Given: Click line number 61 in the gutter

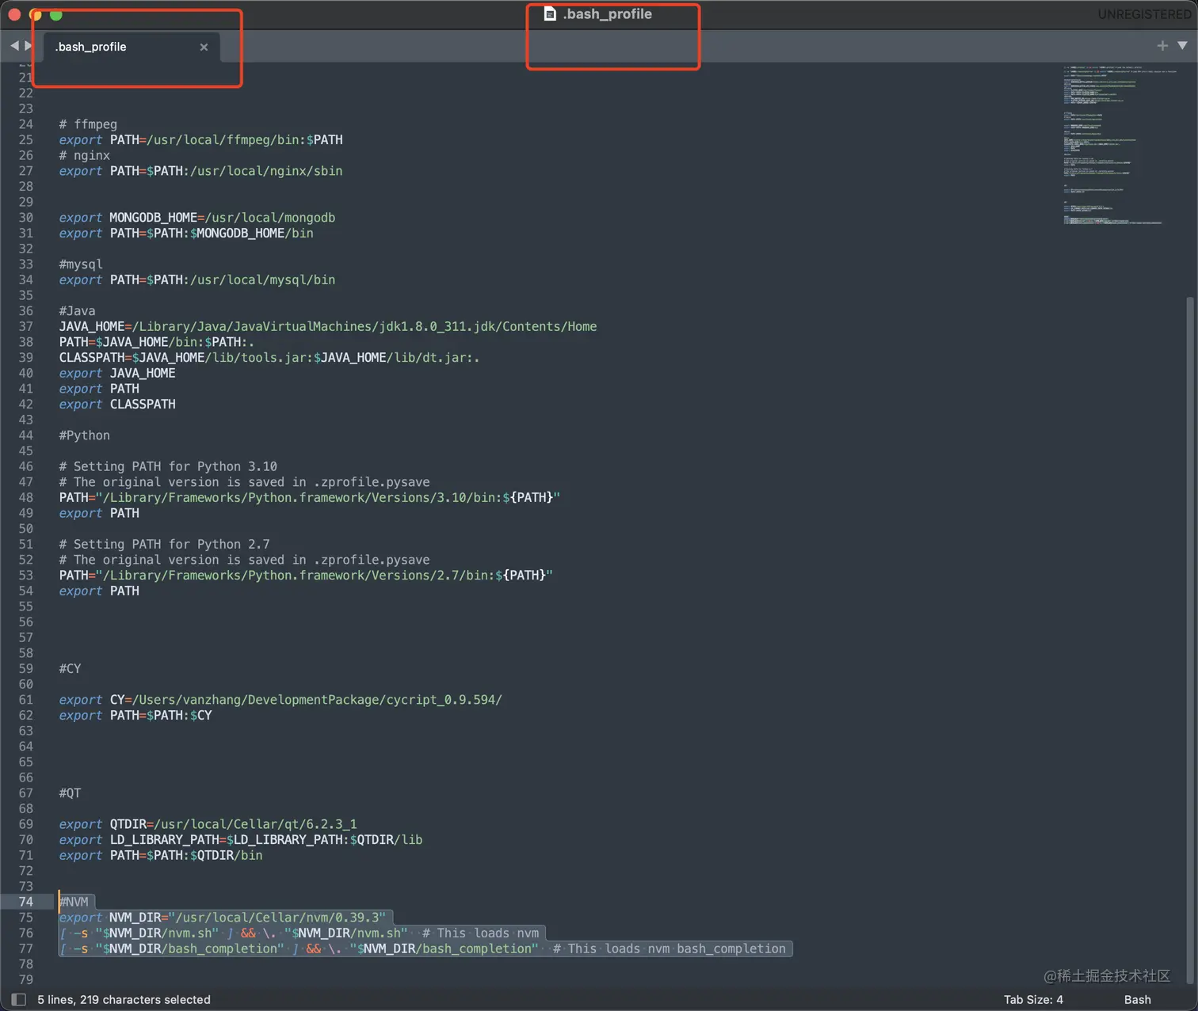Looking at the screenshot, I should (26, 700).
